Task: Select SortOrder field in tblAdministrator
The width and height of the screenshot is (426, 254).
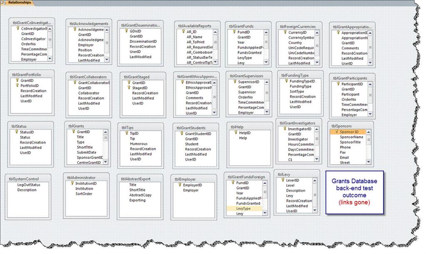Action: click(84, 193)
